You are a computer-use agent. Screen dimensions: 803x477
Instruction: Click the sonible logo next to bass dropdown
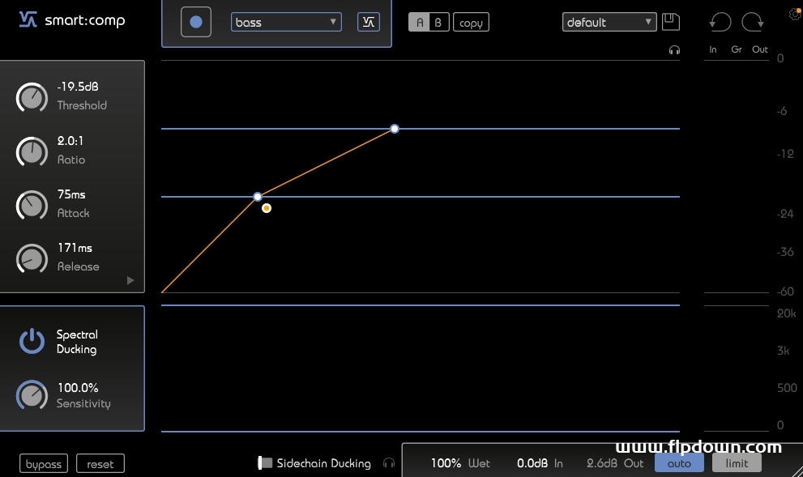click(x=368, y=22)
